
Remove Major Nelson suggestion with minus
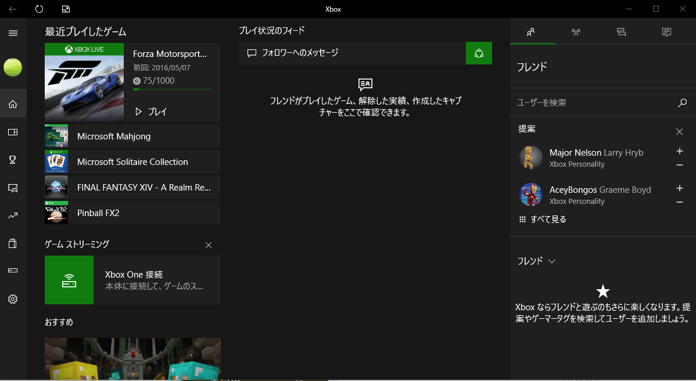(x=680, y=165)
